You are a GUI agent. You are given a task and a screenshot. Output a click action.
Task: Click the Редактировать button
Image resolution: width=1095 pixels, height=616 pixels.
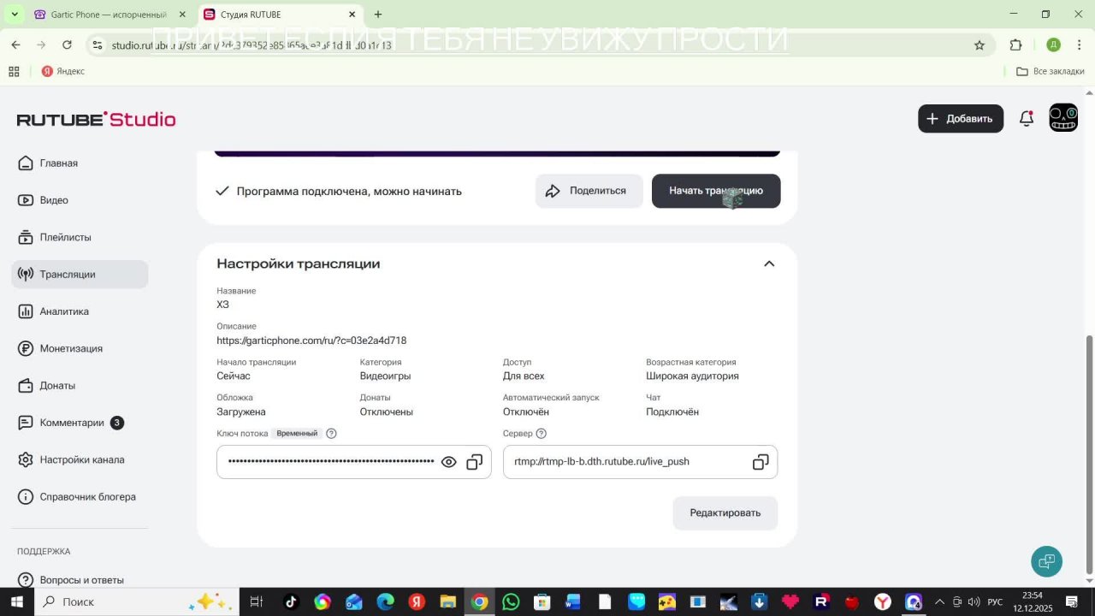tap(725, 513)
